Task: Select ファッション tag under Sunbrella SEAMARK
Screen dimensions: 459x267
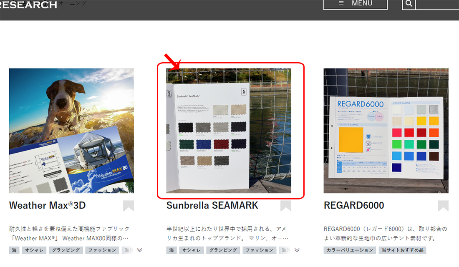Action: (x=260, y=250)
